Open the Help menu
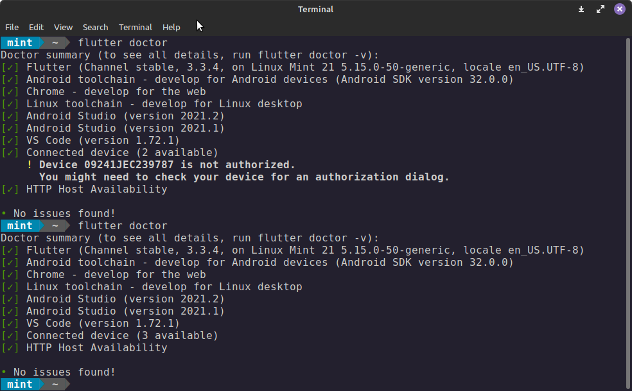This screenshot has height=391, width=632. [x=171, y=28]
